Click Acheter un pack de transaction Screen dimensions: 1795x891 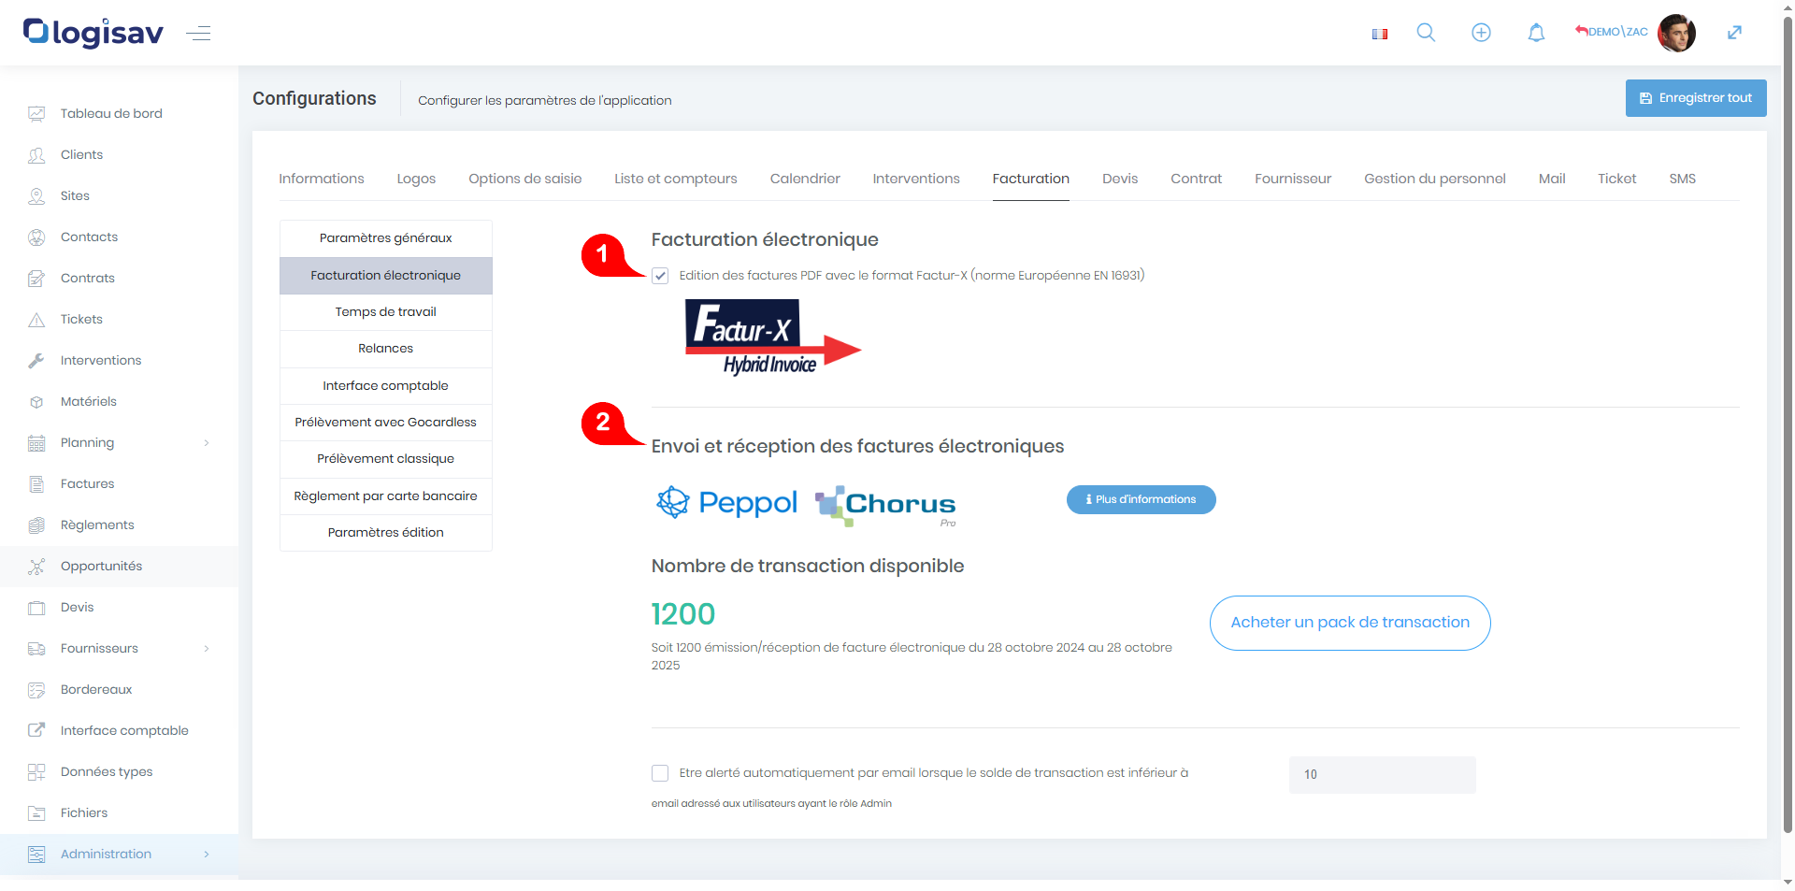click(1349, 623)
